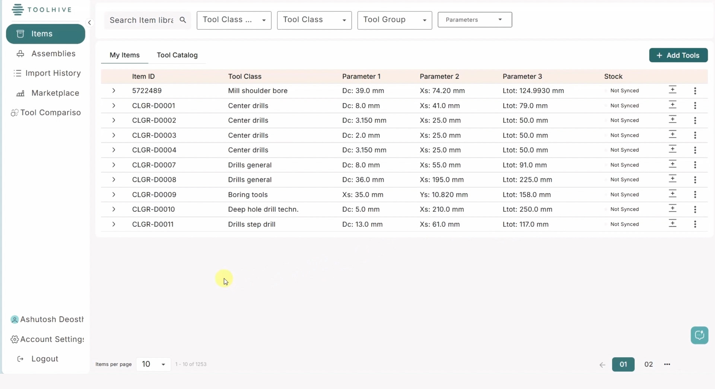The height and width of the screenshot is (389, 715).
Task: Open the Tool Group dropdown
Action: point(394,20)
